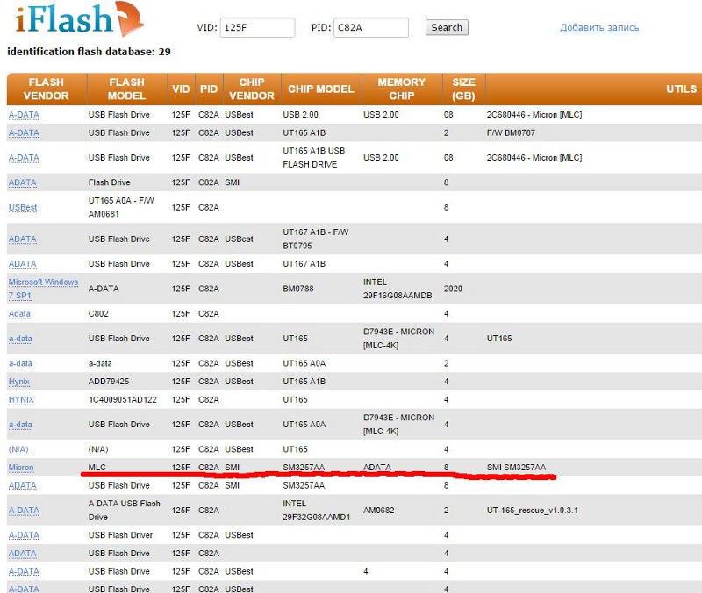Viewport: 702px width, 593px height.
Task: Open the Добавить запись link
Action: 599,27
